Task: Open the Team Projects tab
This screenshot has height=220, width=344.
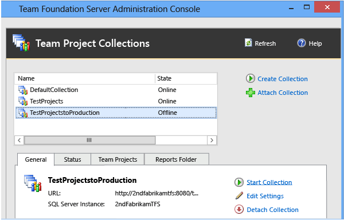Action: 118,159
